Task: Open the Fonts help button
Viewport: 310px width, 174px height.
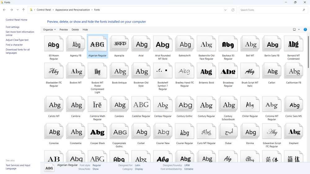Action: 305,30
